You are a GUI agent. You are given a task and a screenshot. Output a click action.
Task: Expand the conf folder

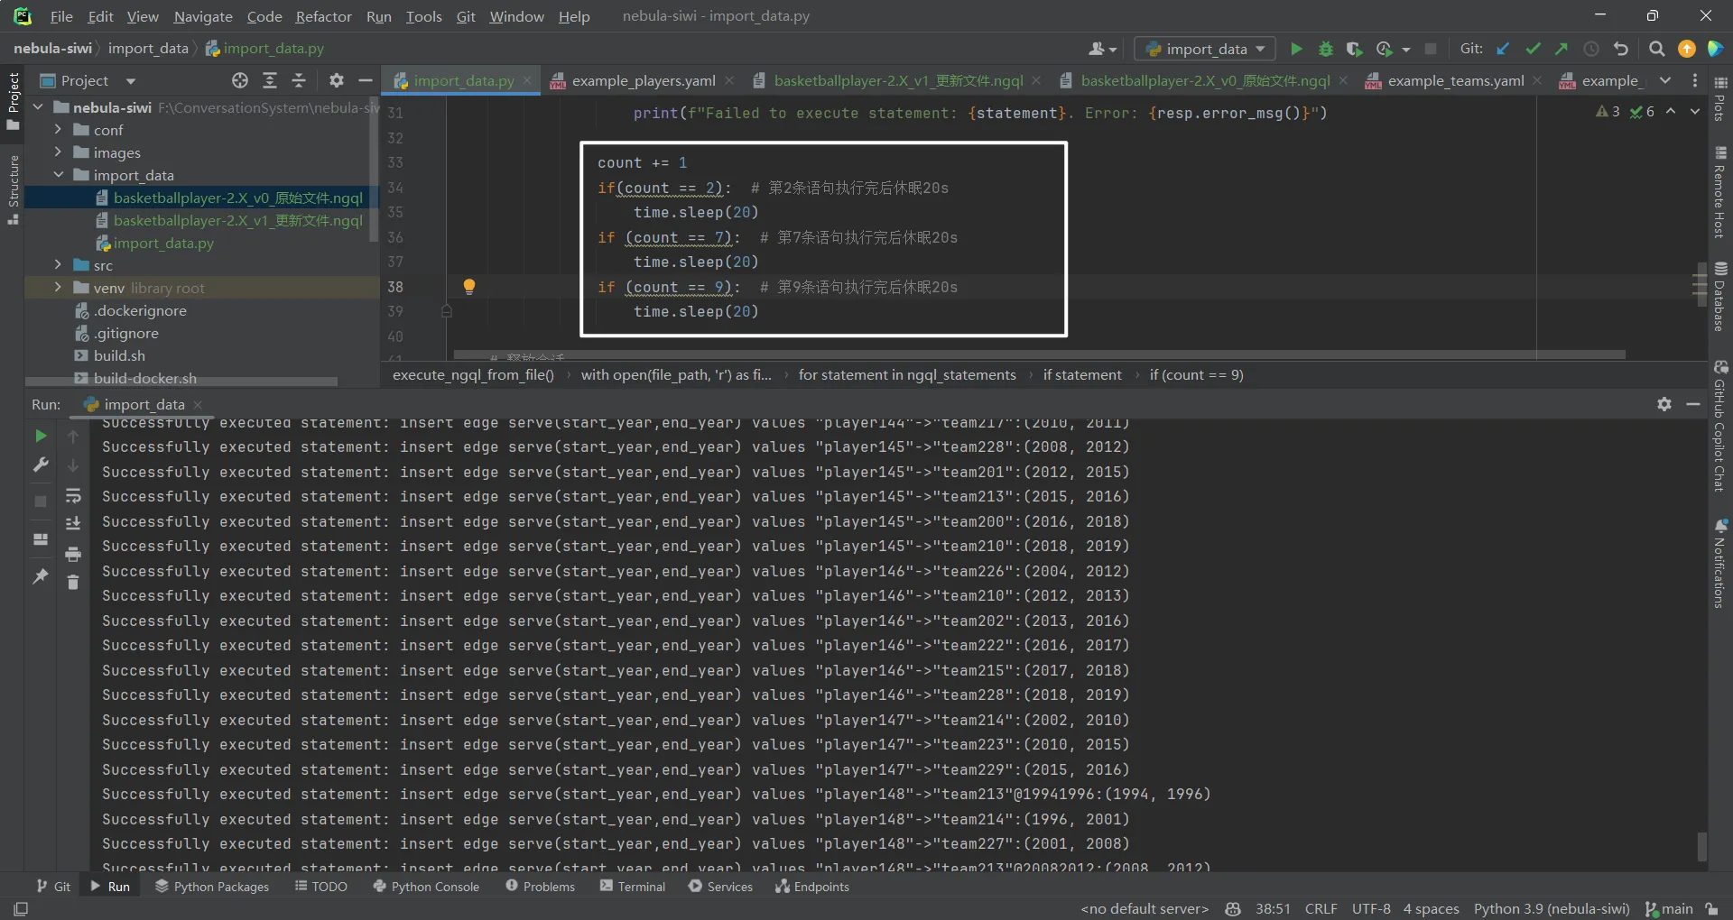[x=58, y=130]
